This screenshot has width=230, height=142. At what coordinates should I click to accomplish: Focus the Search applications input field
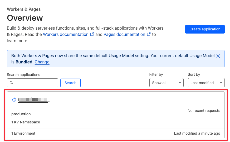coord(32,83)
